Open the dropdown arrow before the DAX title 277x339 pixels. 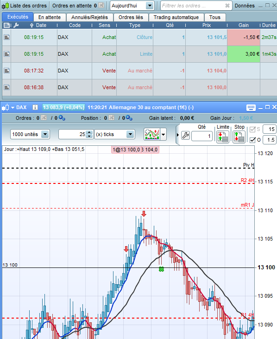tap(13, 108)
